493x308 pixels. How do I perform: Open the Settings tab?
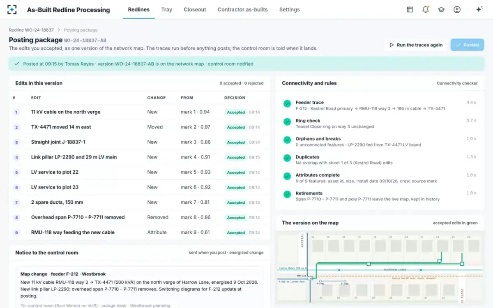tap(290, 9)
